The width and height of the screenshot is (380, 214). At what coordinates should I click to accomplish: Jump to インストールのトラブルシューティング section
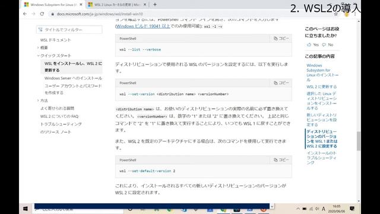click(x=321, y=158)
